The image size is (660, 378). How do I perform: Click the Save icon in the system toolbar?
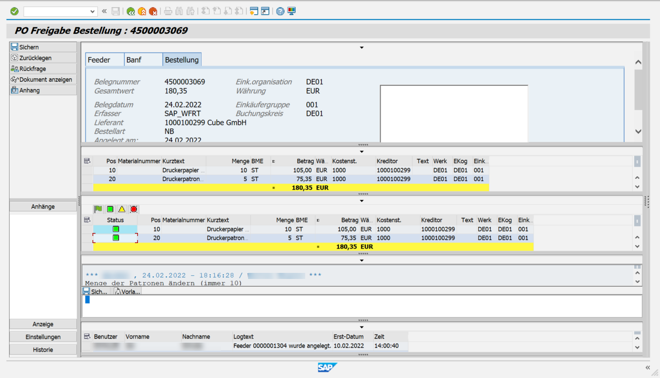[115, 11]
